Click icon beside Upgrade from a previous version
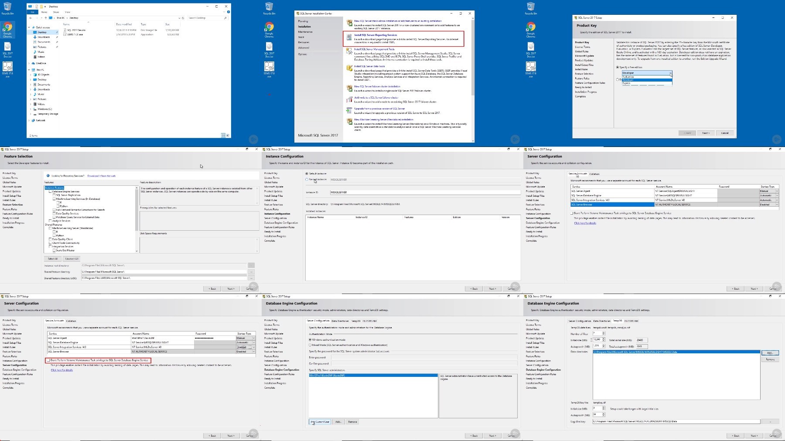 349,110
